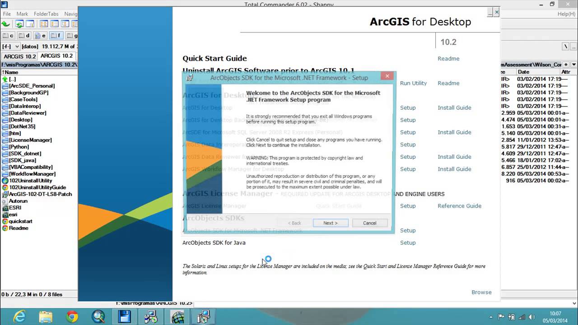The image size is (578, 325).
Task: Open File Explorer from the taskbar
Action: tap(46, 317)
